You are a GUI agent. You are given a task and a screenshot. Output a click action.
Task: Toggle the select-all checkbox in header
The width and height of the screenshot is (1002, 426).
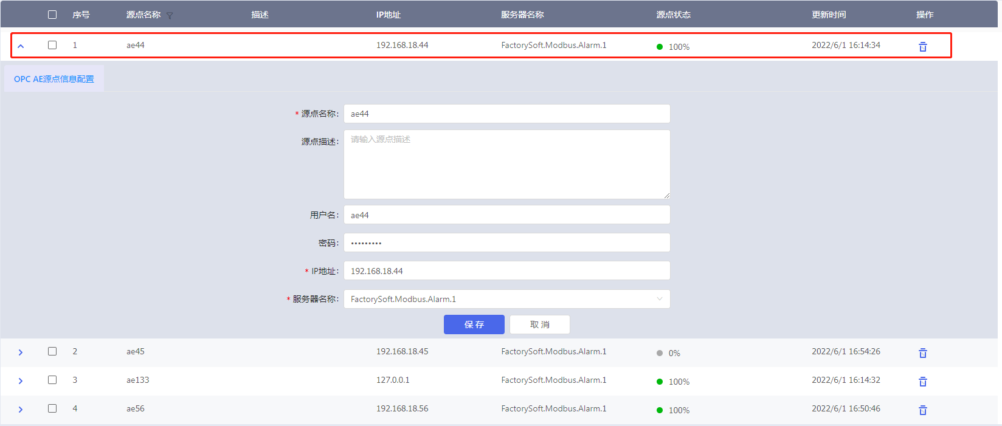click(x=52, y=15)
